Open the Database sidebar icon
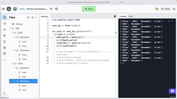Image resolution: width=177 pixels, height=99 pixels. pos(4,54)
